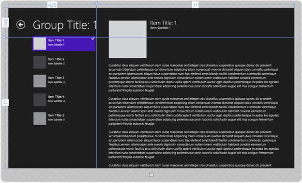
Task: Click the thumbnail beside Item Title: 2
Action: point(40,62)
